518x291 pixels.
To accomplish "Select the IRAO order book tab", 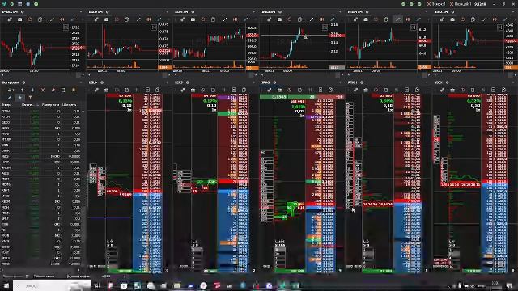I will (265, 82).
